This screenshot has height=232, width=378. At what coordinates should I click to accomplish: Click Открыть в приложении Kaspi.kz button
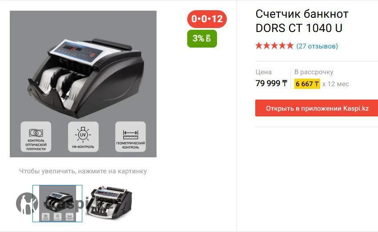317,108
